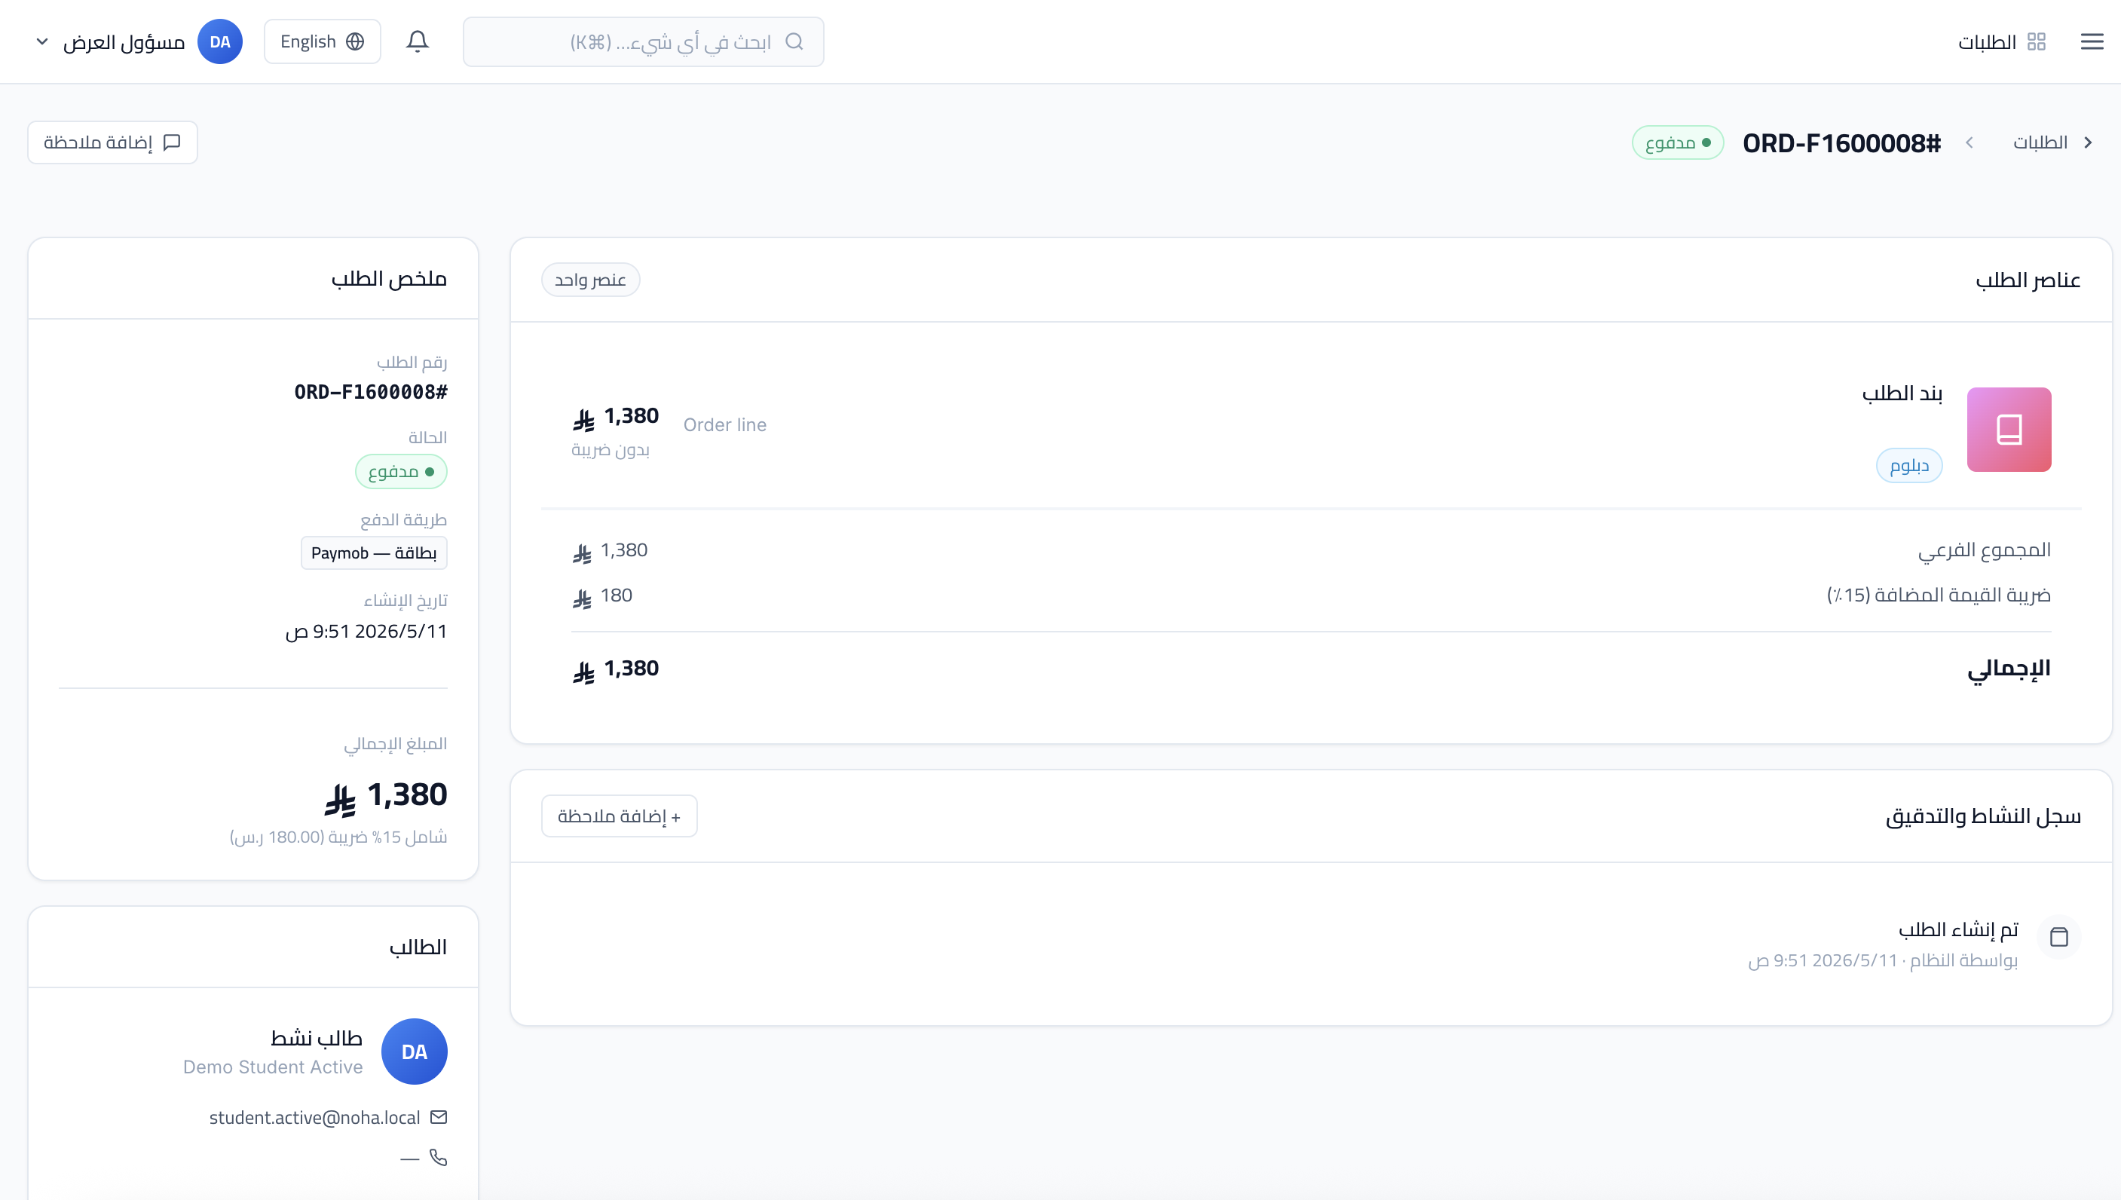Click the تم إنشاء الطلب activity entry
Image resolution: width=2121 pixels, height=1200 pixels.
[x=1959, y=929]
